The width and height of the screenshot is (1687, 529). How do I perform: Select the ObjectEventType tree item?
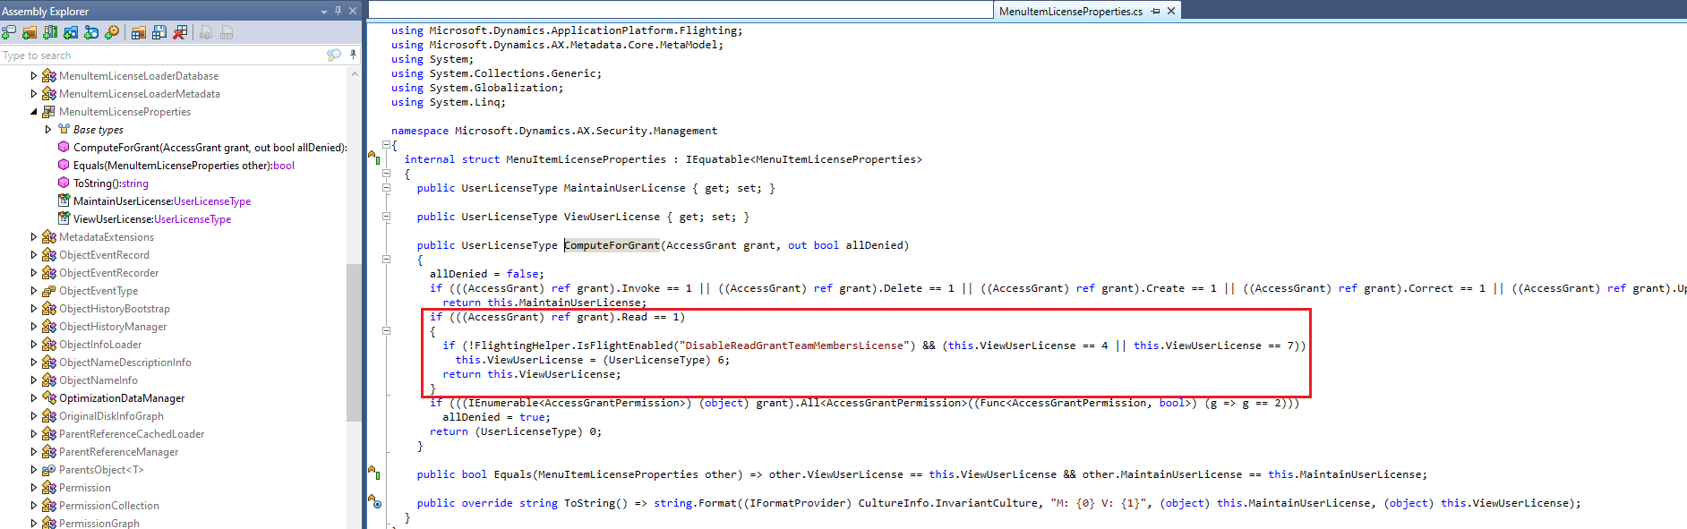[x=98, y=291]
